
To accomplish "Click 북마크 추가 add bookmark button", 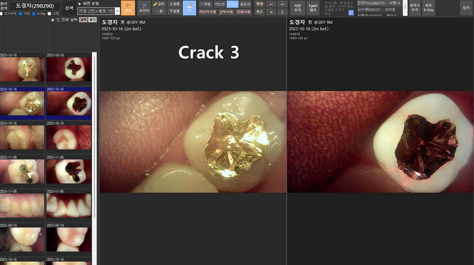I will (415, 8).
